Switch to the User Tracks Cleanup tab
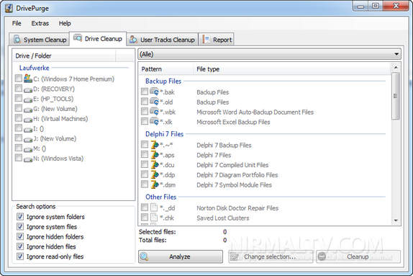 coord(163,40)
